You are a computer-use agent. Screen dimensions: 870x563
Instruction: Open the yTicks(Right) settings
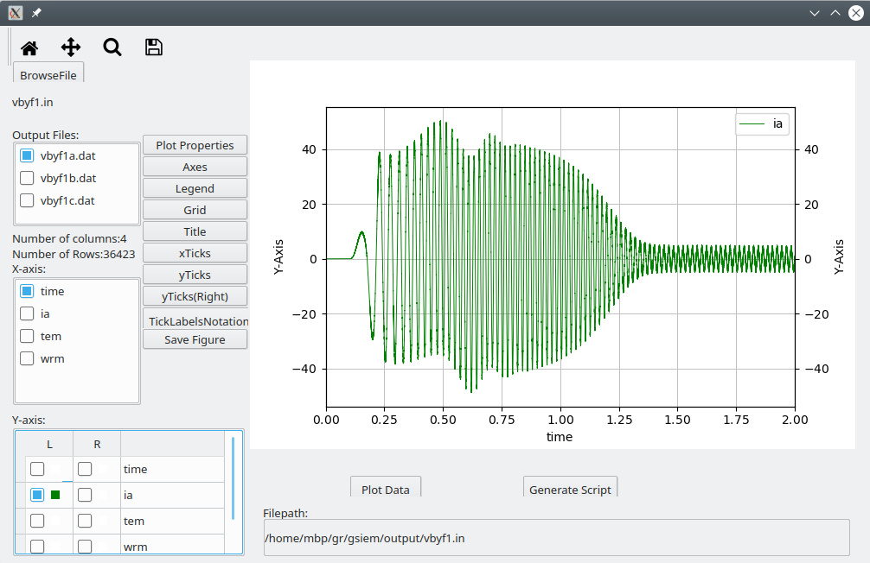pos(195,296)
